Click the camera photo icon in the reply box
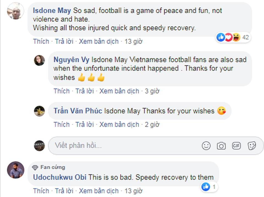This screenshot has width=264, height=197. coord(221,146)
